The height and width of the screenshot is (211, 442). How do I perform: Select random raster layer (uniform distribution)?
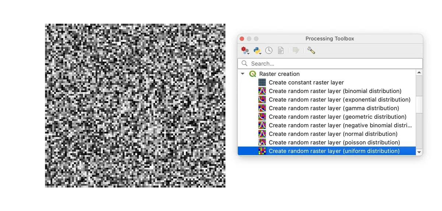click(x=334, y=151)
